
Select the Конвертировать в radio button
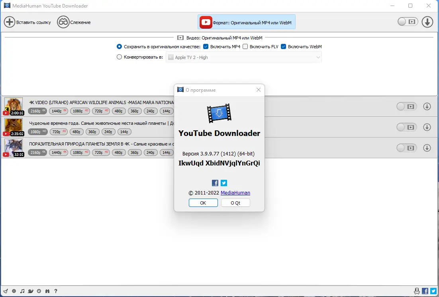[x=119, y=57]
